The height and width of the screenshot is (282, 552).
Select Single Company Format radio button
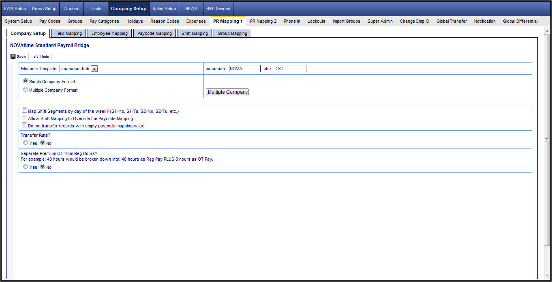pos(26,81)
